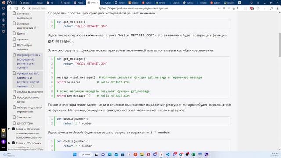Open the second icon in left sidebar
This screenshot has width=281, height=158.
[4, 14]
